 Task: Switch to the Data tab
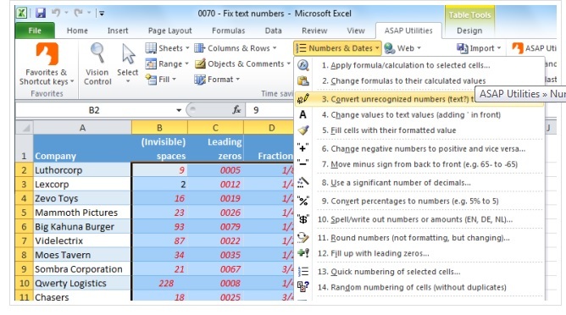click(x=273, y=30)
